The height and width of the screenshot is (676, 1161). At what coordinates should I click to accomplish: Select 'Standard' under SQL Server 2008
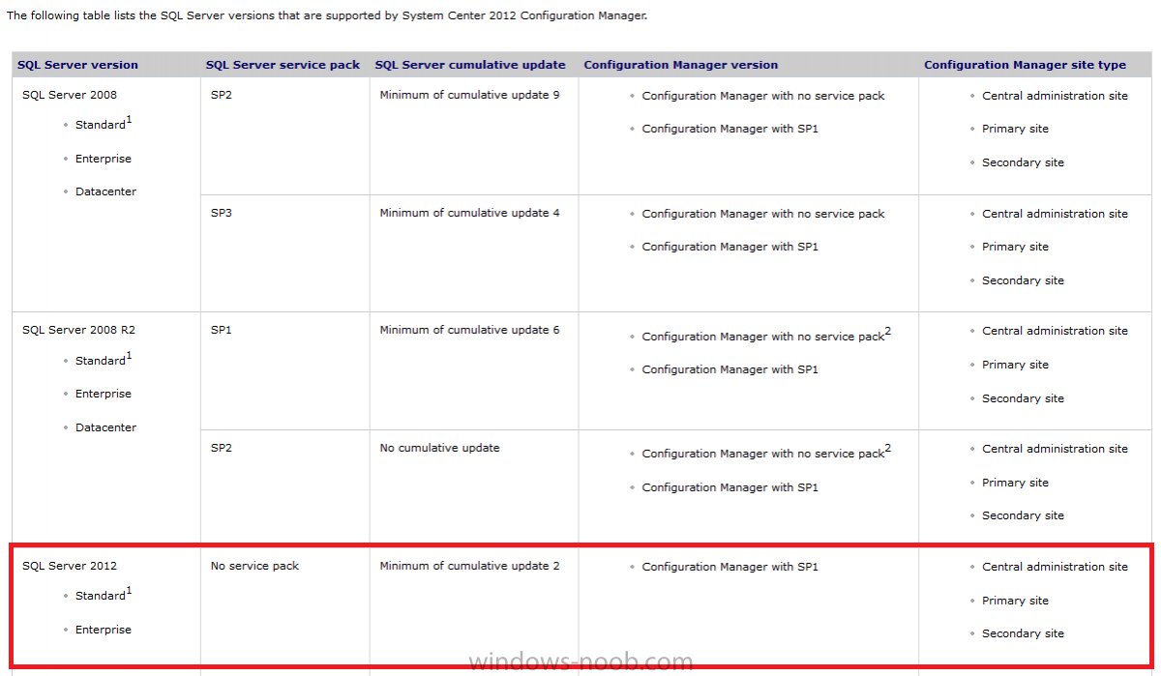(101, 125)
